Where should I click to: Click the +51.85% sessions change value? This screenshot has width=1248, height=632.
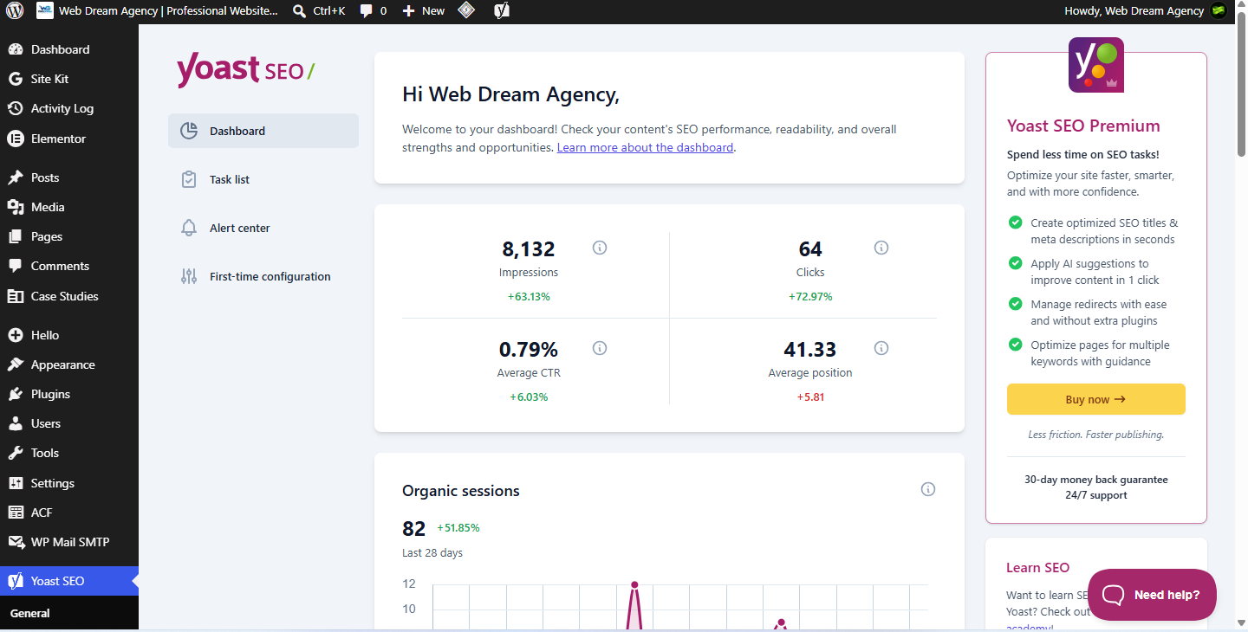tap(458, 527)
